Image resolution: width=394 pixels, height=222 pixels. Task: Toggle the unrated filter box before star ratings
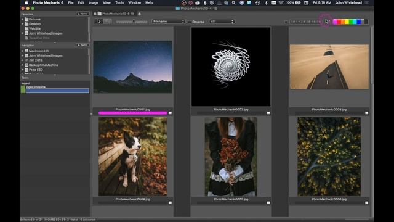286,22
